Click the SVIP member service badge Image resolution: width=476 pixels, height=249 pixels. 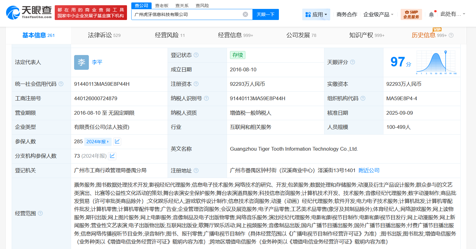point(411,14)
